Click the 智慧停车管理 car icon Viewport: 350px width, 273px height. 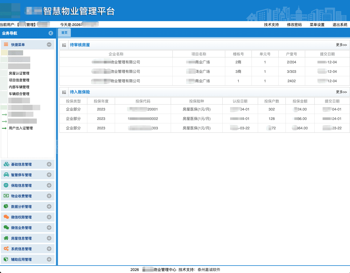click(x=6, y=175)
